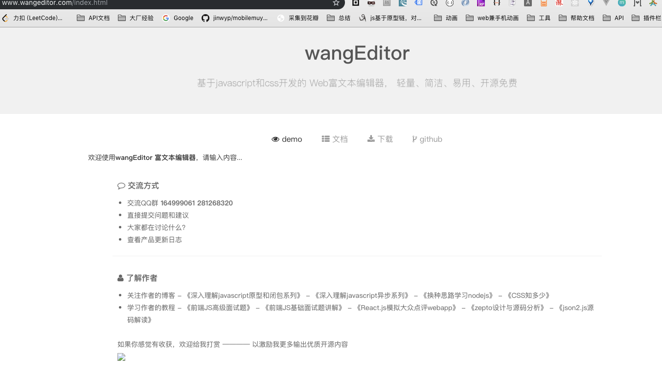Open 《zepto设计与源码分析》 link
662x378 pixels.
tap(506, 308)
